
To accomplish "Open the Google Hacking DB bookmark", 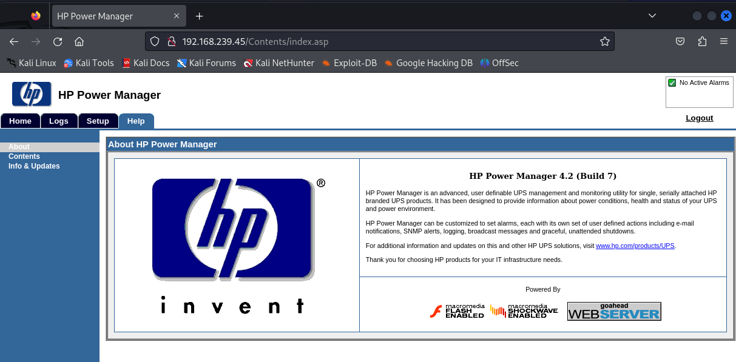I will click(428, 62).
